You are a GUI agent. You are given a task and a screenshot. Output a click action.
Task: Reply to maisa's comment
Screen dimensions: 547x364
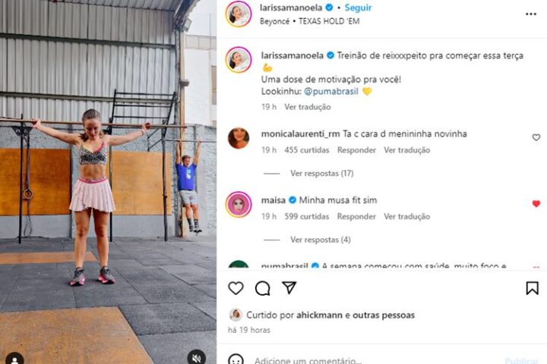coord(356,216)
